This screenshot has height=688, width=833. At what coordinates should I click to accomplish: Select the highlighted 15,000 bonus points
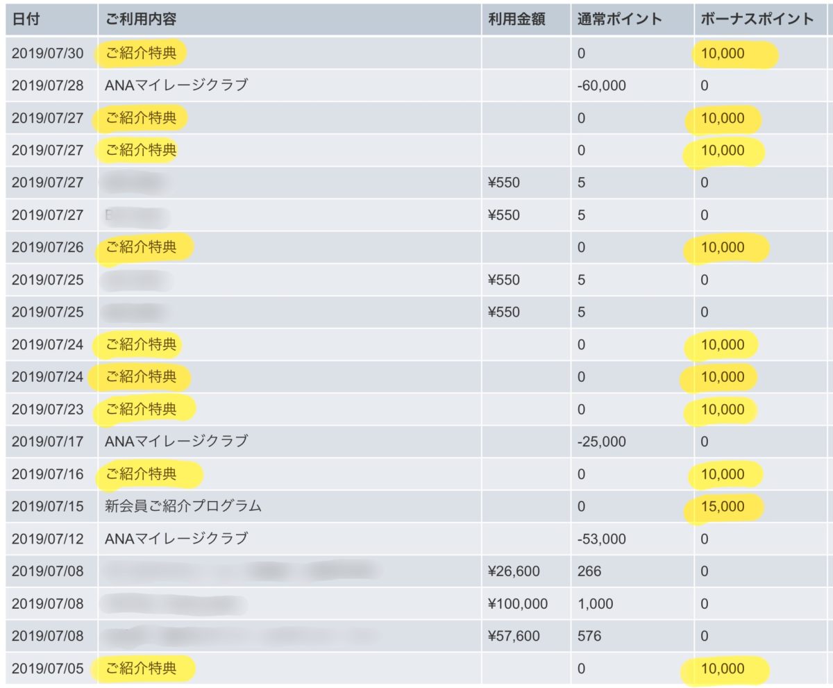click(x=723, y=507)
